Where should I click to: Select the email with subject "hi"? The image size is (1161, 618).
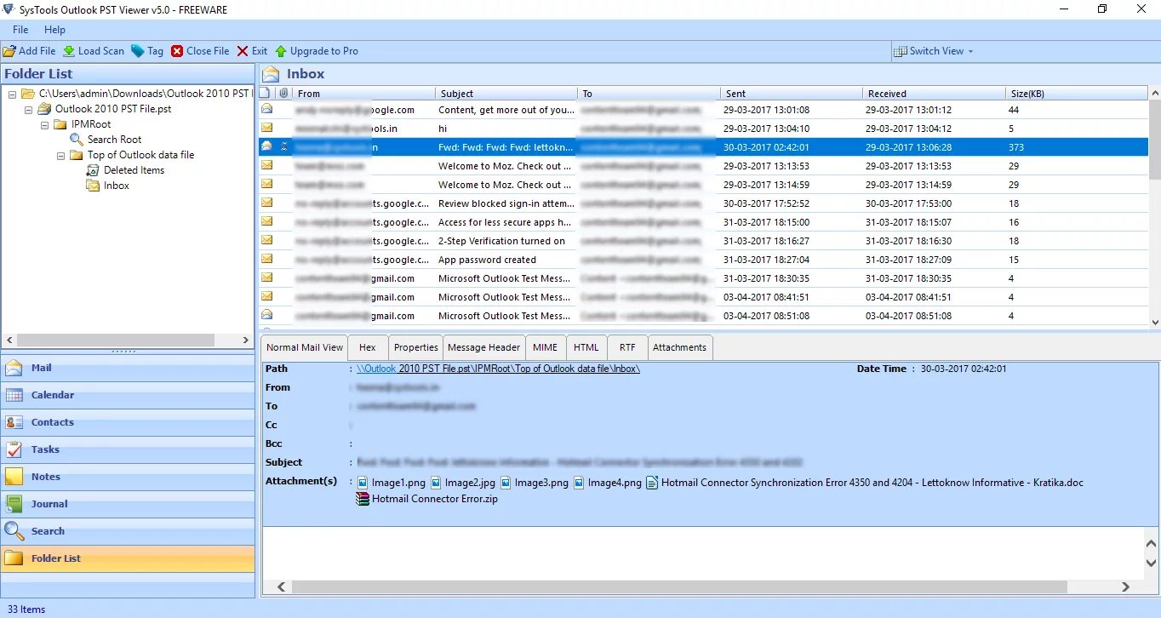703,129
